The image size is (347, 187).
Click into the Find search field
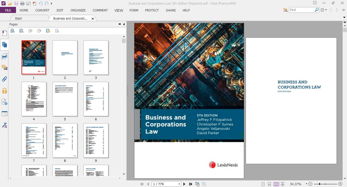pyautogui.click(x=302, y=10)
